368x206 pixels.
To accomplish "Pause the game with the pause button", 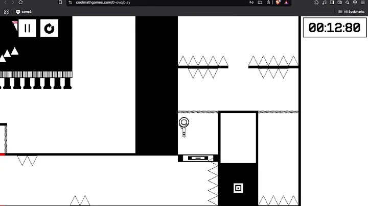I will [x=27, y=29].
